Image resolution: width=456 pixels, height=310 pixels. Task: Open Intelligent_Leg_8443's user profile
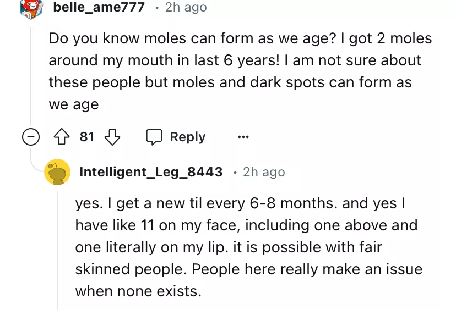tap(151, 172)
